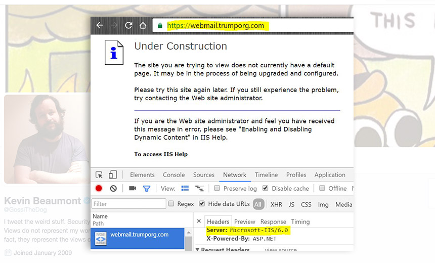This screenshot has height=263, width=435.
Task: Go to the browser home page icon
Action: [x=143, y=25]
